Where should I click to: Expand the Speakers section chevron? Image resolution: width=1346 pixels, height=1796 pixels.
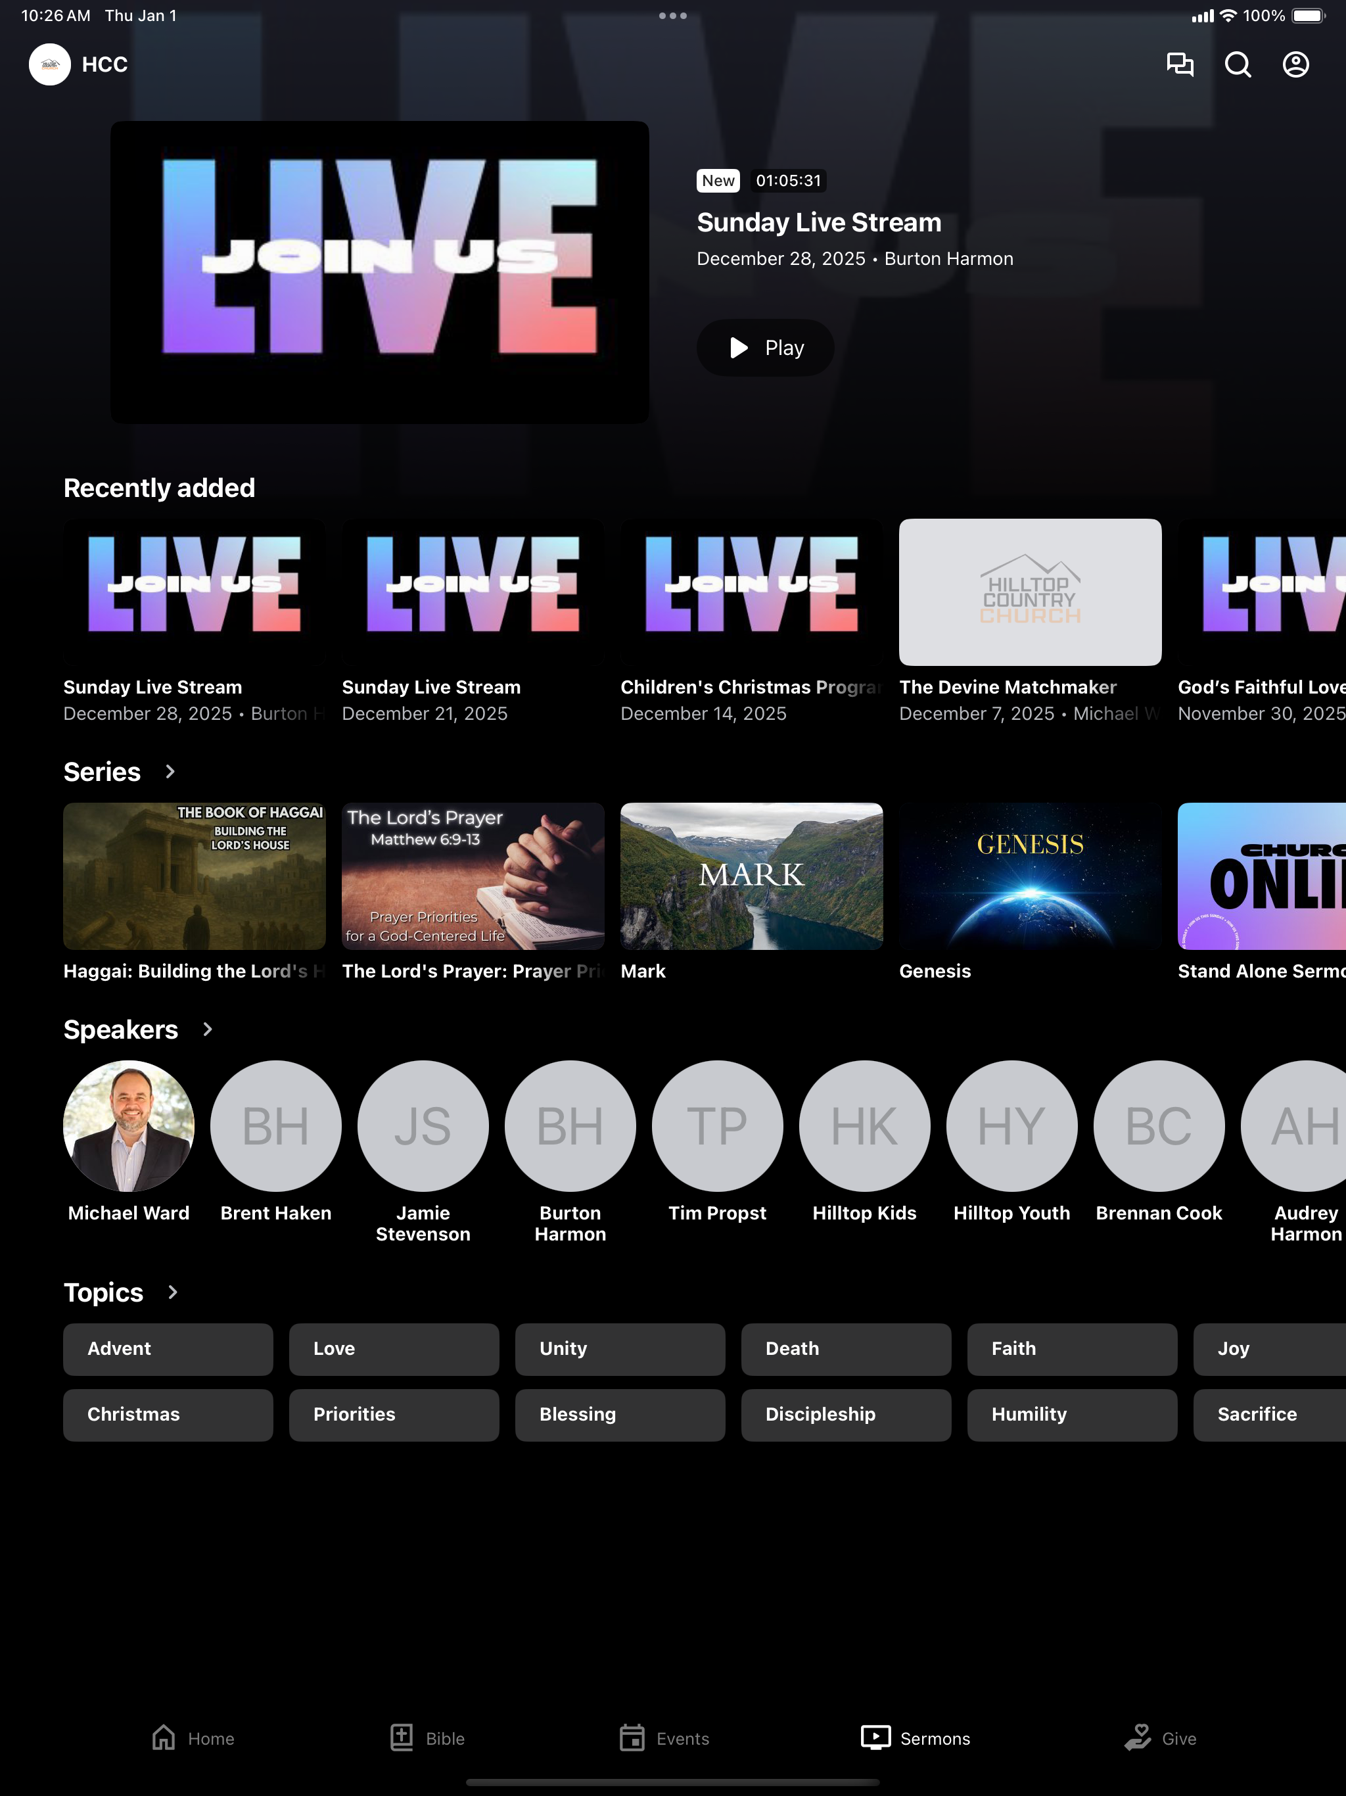coord(207,1029)
